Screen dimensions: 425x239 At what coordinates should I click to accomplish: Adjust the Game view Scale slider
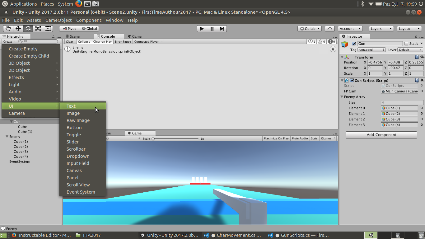click(154, 138)
